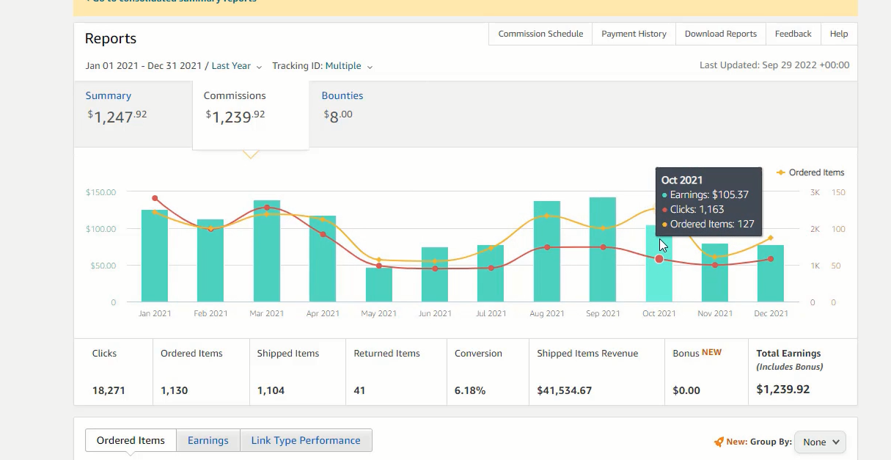Click the 'Reports' page heading
This screenshot has width=891, height=460.
click(x=111, y=39)
